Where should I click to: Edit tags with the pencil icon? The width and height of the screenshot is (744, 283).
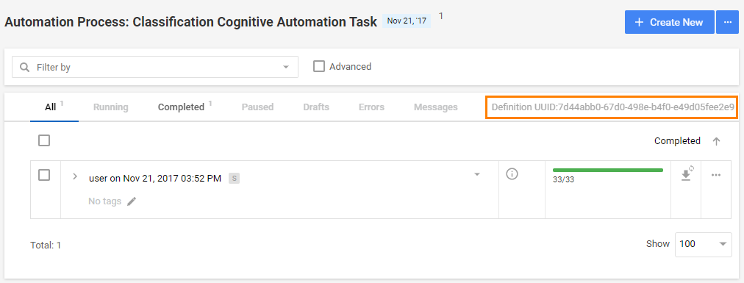[x=132, y=201]
